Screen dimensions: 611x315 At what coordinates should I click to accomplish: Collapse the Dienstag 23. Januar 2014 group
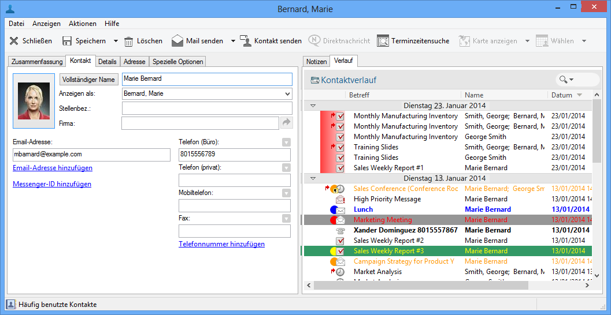coord(313,106)
